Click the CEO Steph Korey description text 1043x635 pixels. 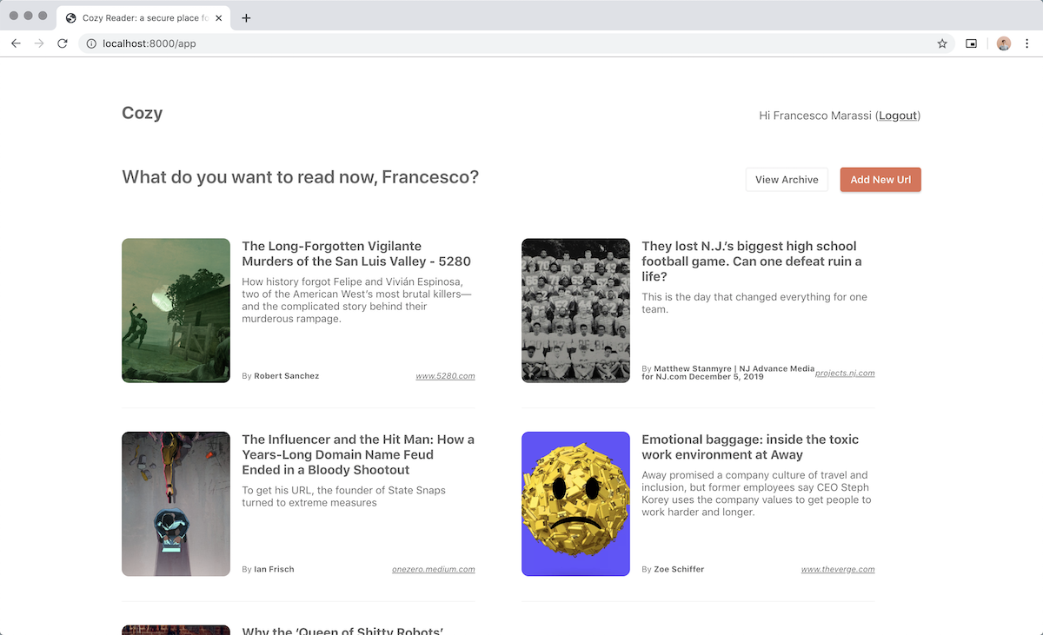pos(756,493)
